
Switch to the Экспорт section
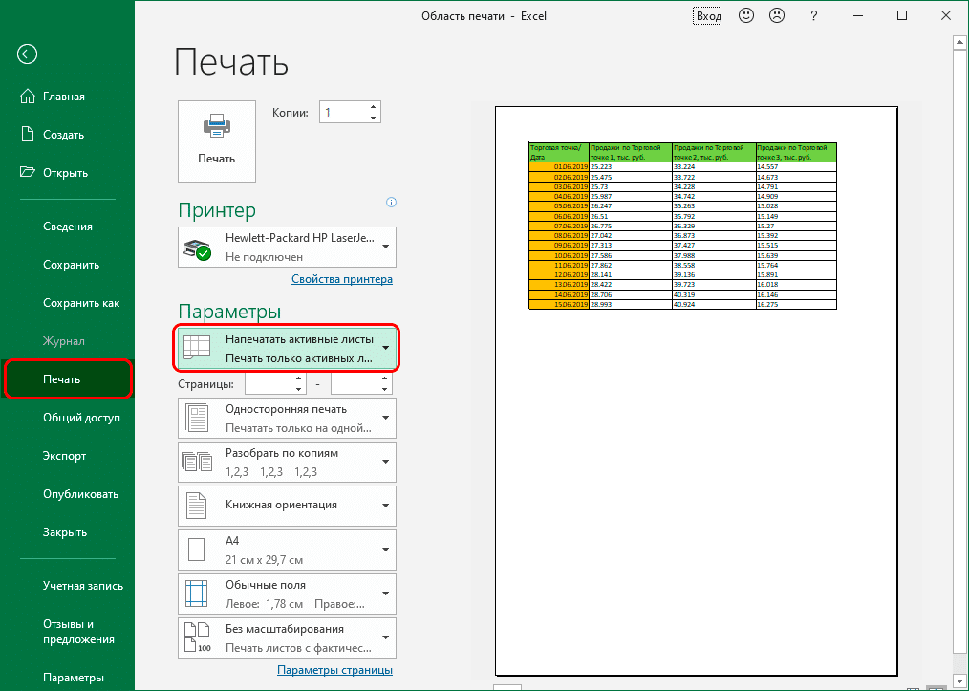pyautogui.click(x=63, y=456)
